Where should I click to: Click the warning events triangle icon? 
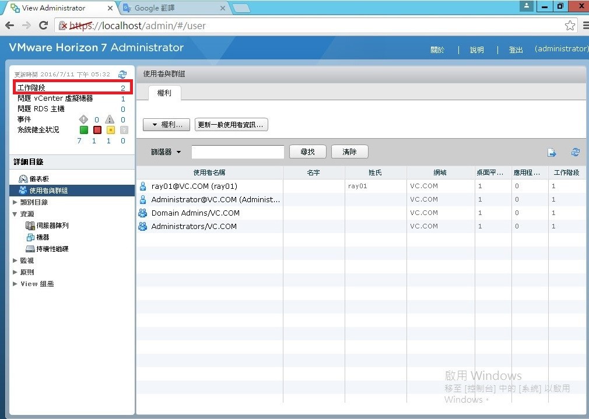110,119
